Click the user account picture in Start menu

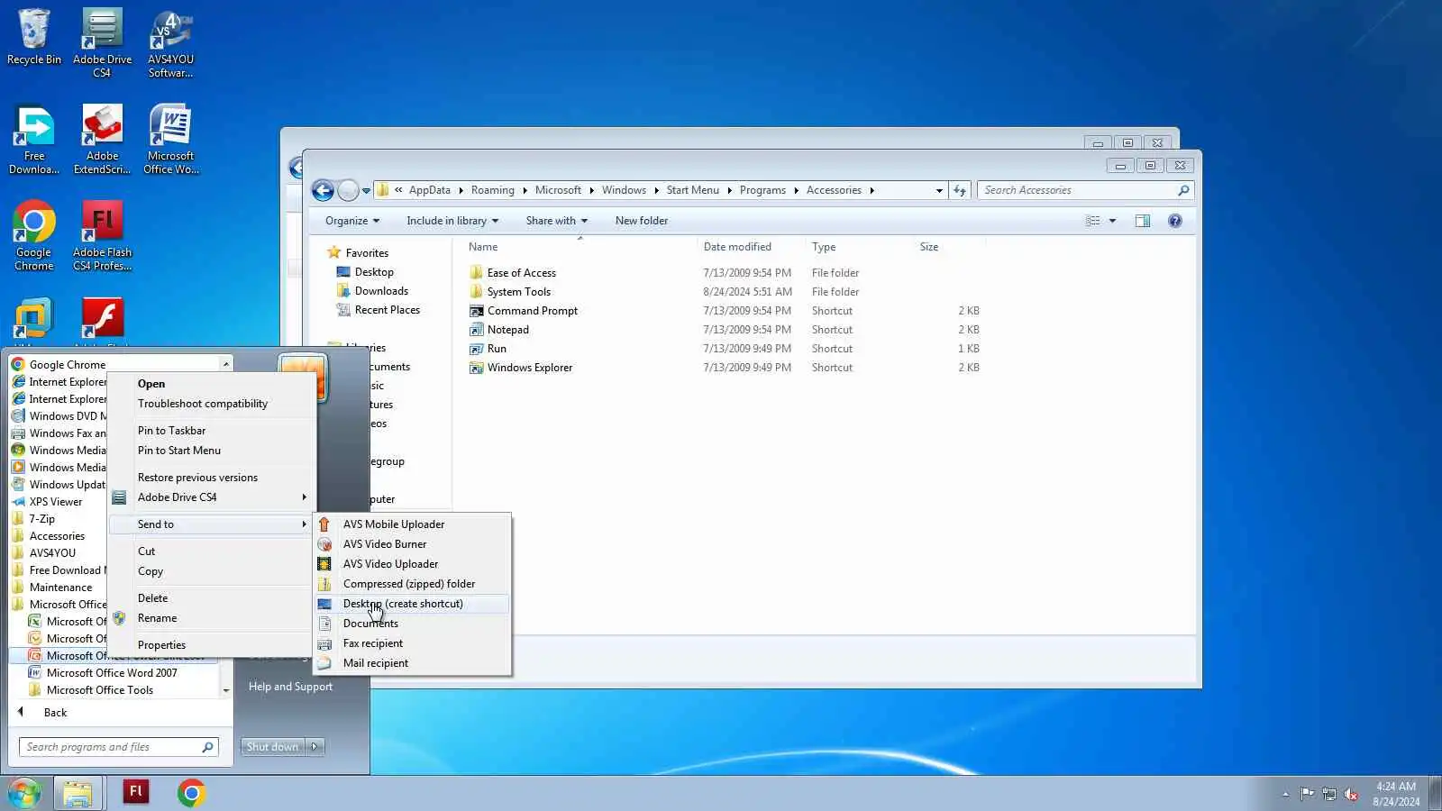coord(302,378)
